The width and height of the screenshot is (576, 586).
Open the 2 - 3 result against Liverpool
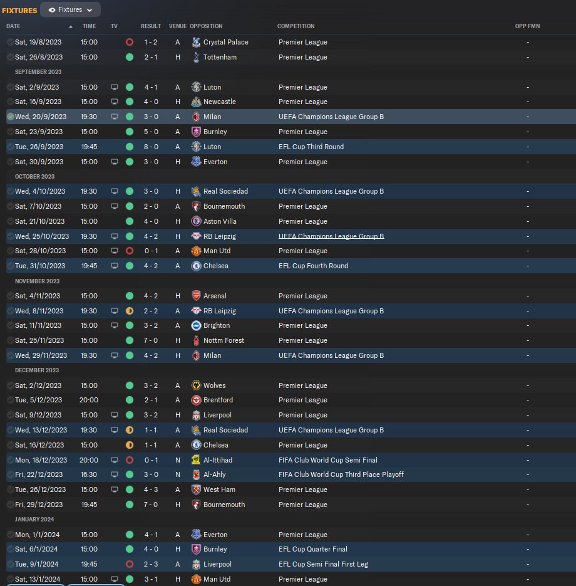click(151, 564)
